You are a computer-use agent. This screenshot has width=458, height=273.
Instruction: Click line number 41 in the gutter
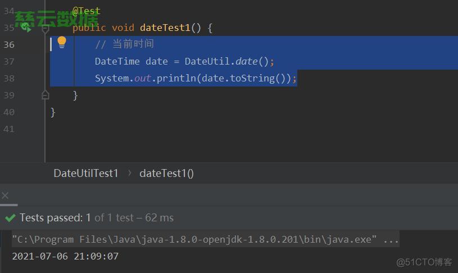pos(8,129)
